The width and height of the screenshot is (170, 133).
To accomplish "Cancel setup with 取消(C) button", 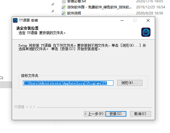I will 141,114.
